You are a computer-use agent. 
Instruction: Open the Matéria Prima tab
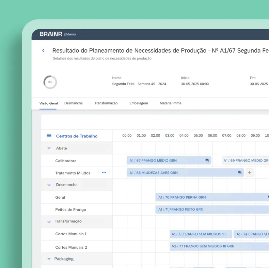pyautogui.click(x=171, y=103)
